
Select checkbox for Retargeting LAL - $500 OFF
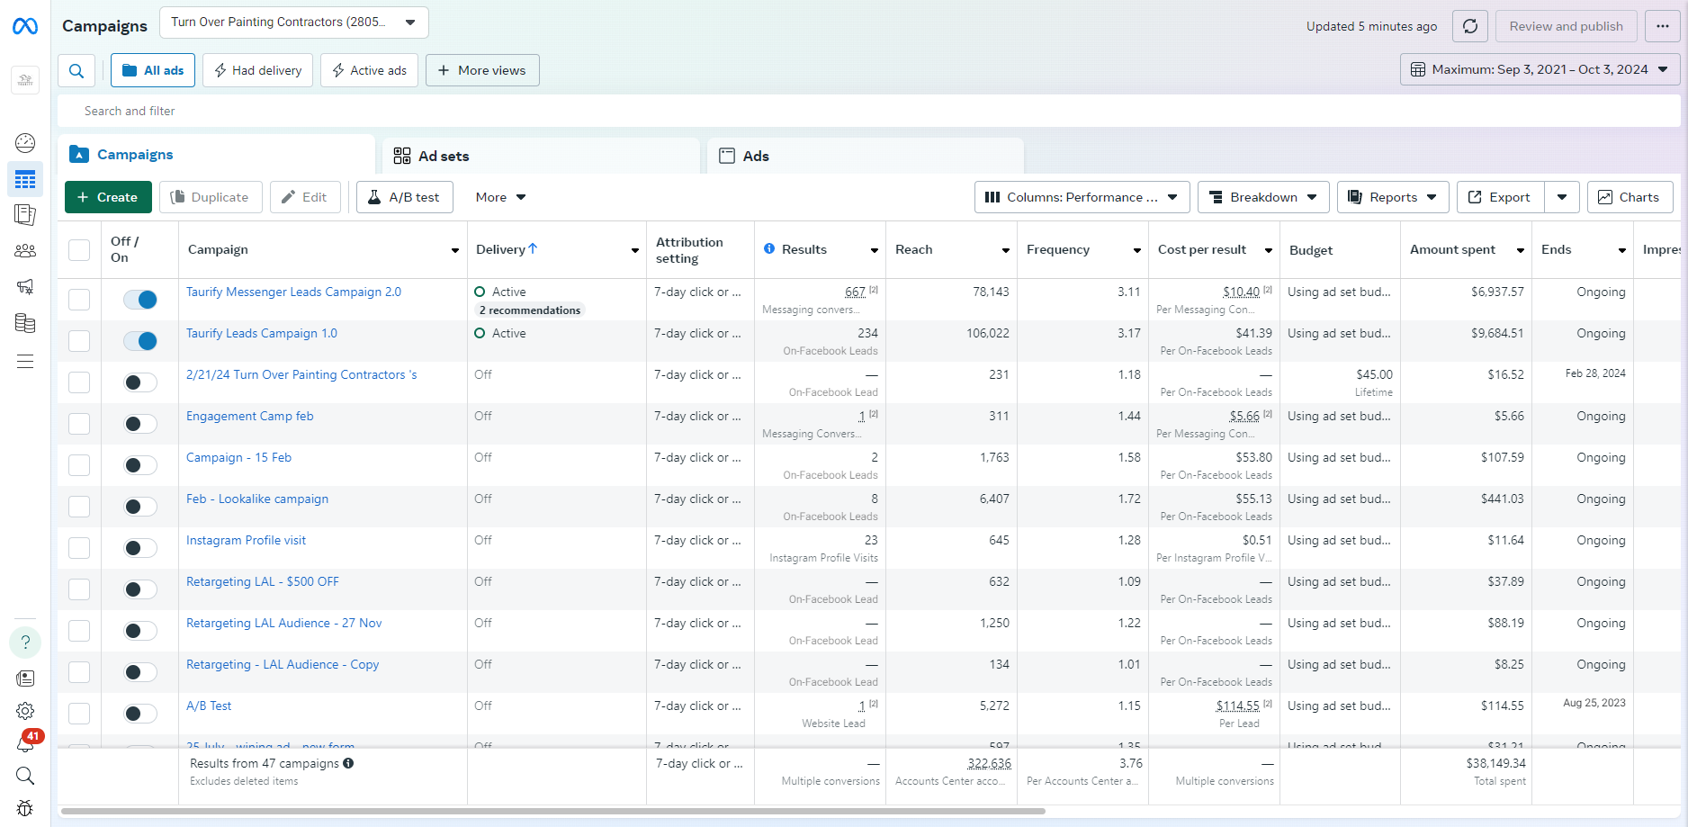[79, 589]
